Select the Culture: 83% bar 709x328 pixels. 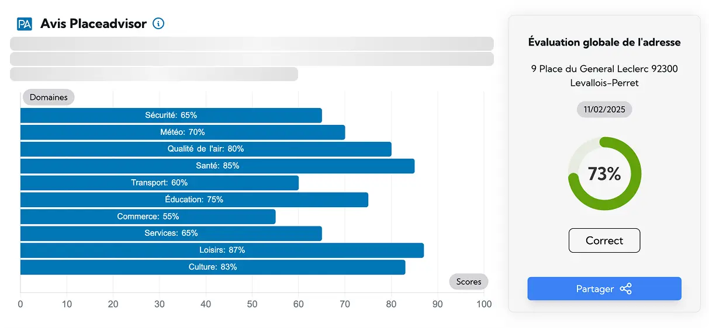coord(213,267)
